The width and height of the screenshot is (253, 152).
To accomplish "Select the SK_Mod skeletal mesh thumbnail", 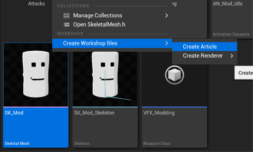I will [36, 75].
